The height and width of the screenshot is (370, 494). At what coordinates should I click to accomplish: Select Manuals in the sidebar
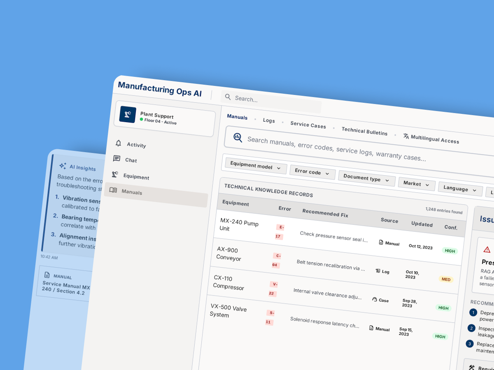coord(156,195)
